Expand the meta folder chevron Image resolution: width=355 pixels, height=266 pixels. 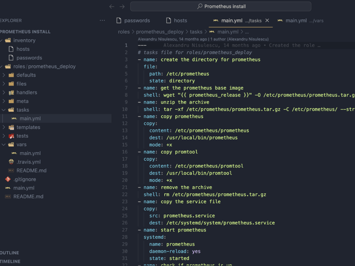tap(4, 101)
